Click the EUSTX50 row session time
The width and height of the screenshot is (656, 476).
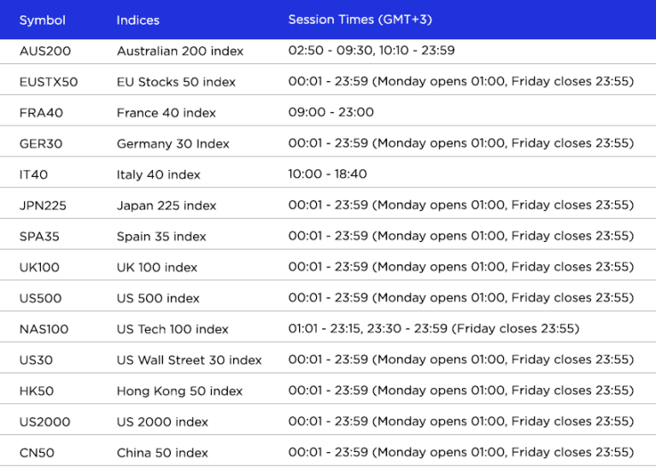pyautogui.click(x=460, y=81)
